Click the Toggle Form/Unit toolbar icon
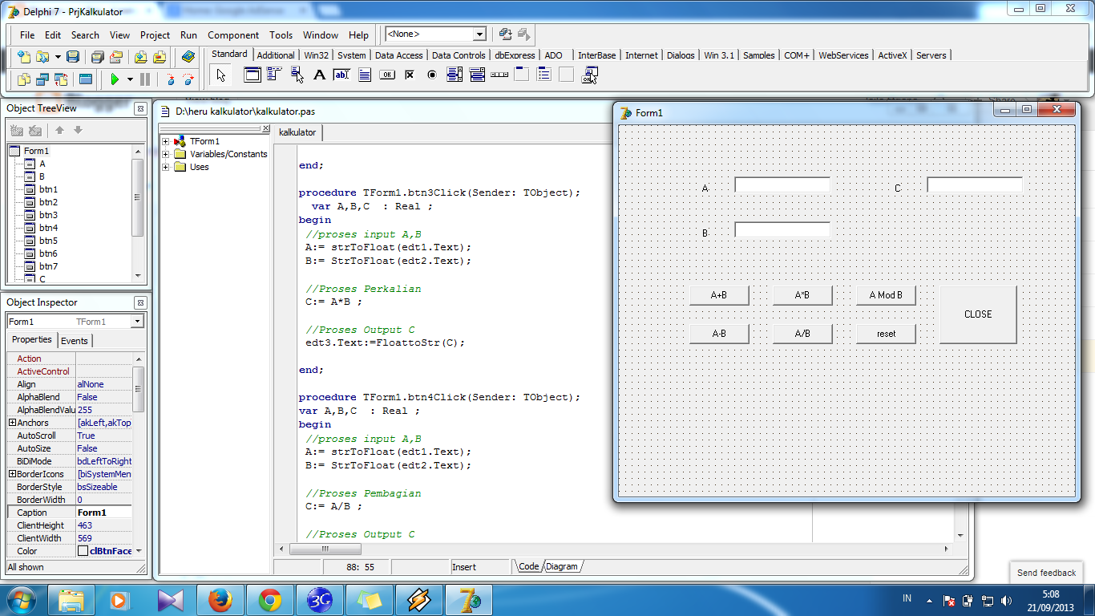This screenshot has height=616, width=1095. click(x=61, y=79)
